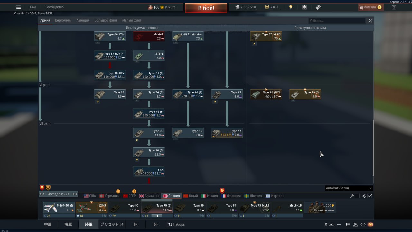Open yukuzo player profile
Image resolution: width=412 pixels, height=232 pixels.
coord(162,7)
